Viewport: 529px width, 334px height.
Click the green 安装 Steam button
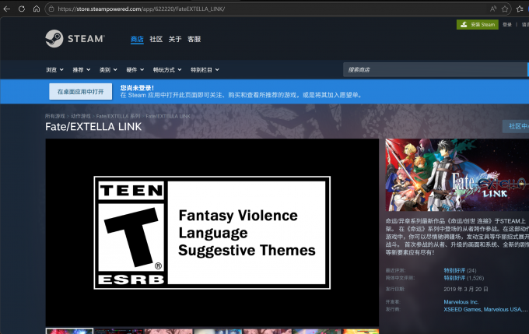pos(477,24)
